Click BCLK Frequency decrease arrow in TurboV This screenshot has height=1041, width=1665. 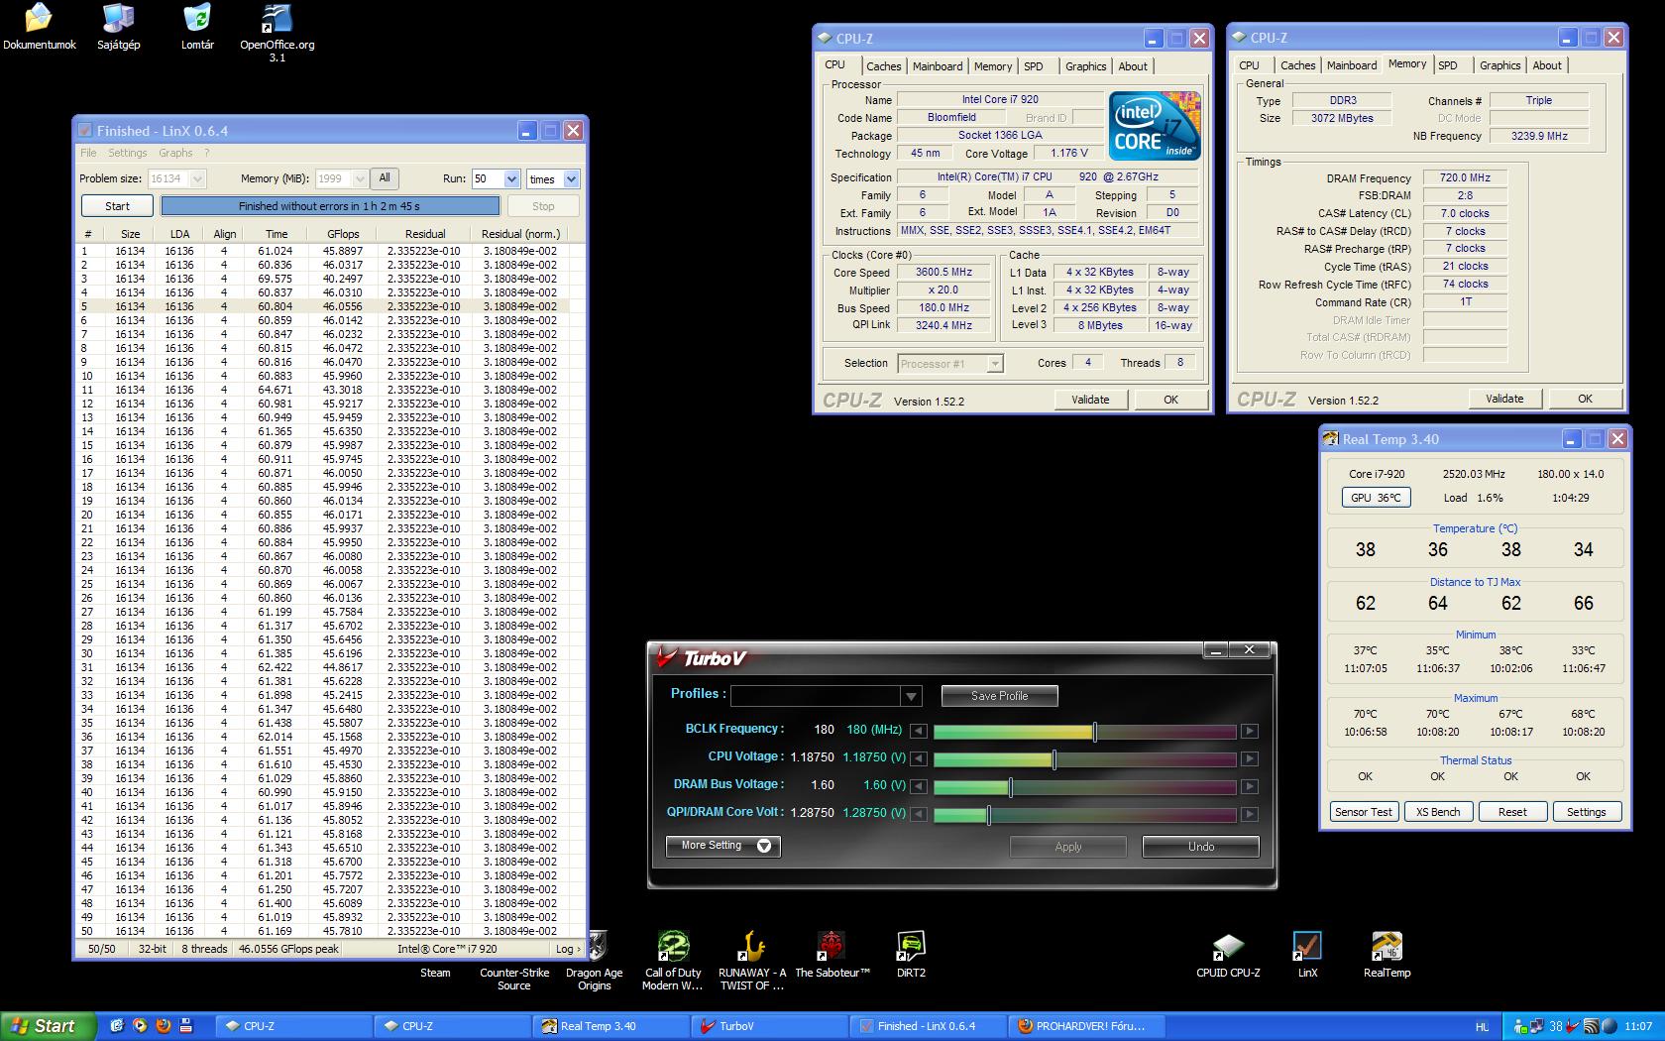(919, 731)
